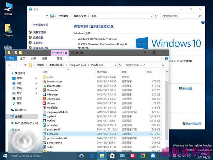Select the magiczip file icon
The height and width of the screenshot is (160, 213).
44,107
